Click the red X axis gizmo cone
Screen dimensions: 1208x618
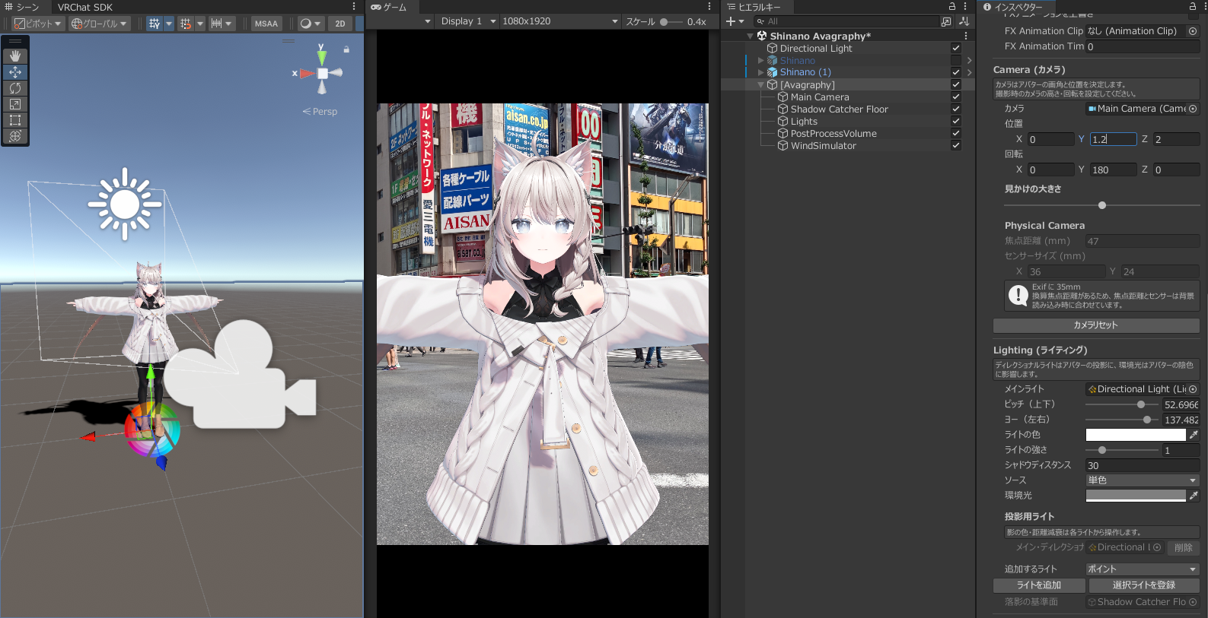306,74
